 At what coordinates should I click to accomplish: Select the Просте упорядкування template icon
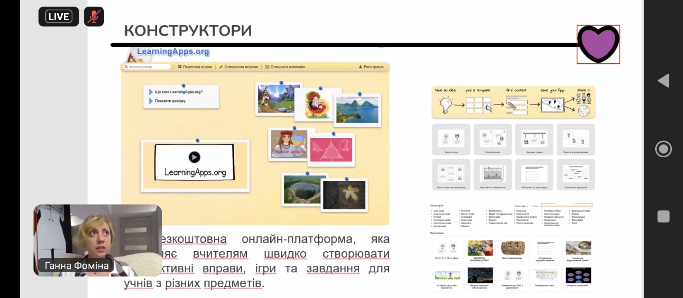pyautogui.click(x=575, y=139)
